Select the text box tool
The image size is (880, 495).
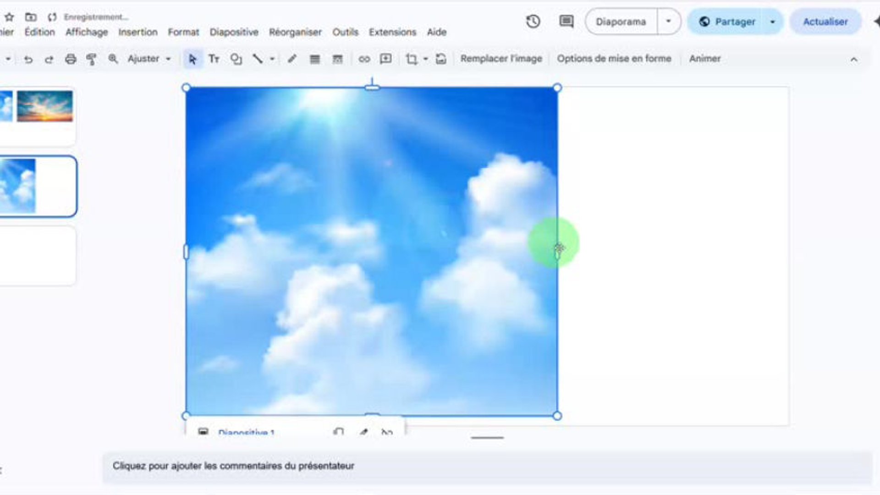214,59
